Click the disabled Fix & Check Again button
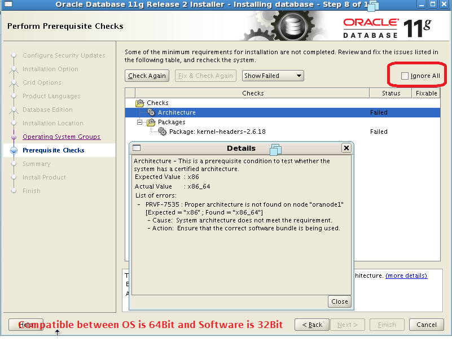 (205, 76)
